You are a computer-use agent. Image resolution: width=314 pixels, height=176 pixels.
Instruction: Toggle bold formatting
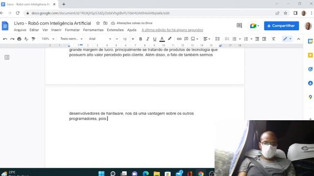tap(141, 39)
